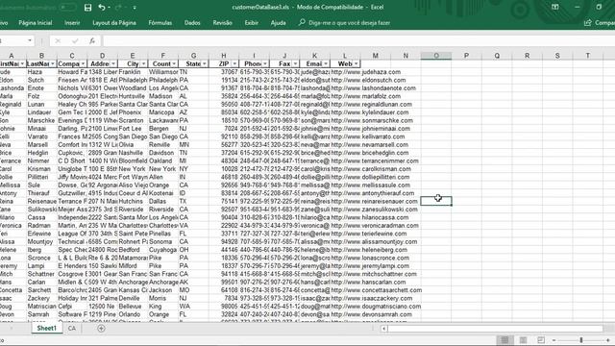Image resolution: width=615 pixels, height=346 pixels.
Task: Select the city cell Bellevue
Action: 133,307
